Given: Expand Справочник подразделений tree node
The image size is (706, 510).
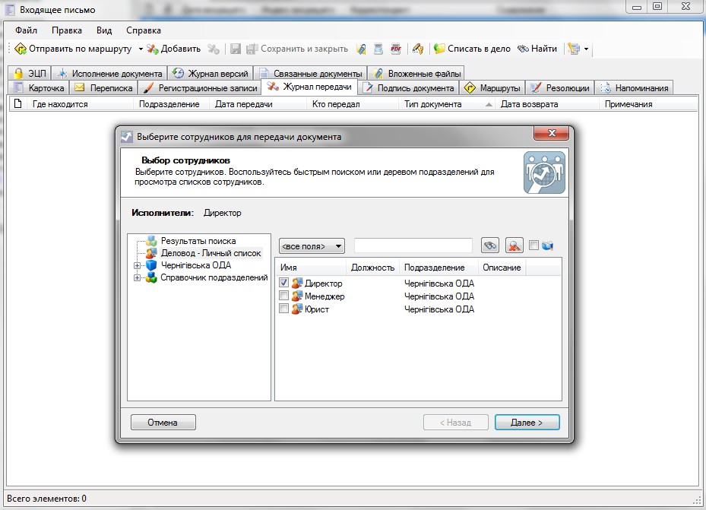Looking at the screenshot, I should (x=137, y=278).
